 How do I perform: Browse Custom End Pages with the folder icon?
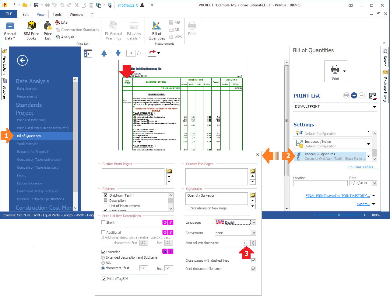tap(253, 171)
